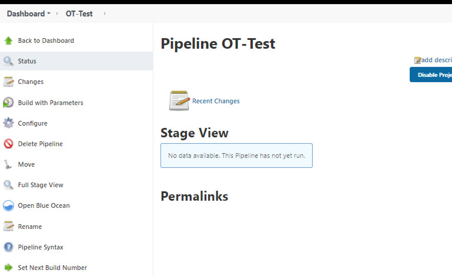Screen dimensions: 452x277
Task: Click the Full Stage View magnifier icon
Action: click(8, 185)
